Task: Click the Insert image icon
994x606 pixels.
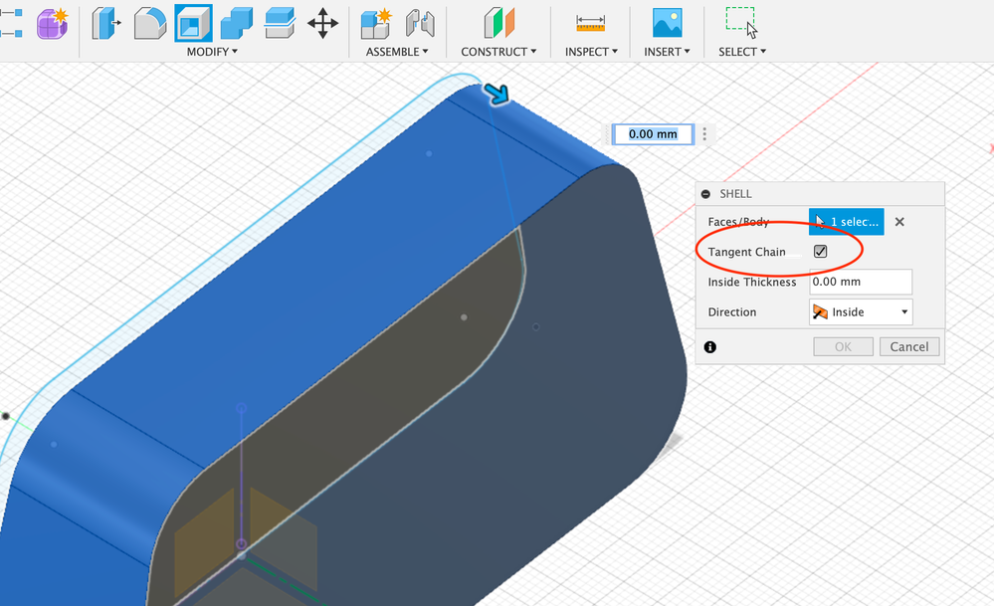Action: click(x=667, y=24)
